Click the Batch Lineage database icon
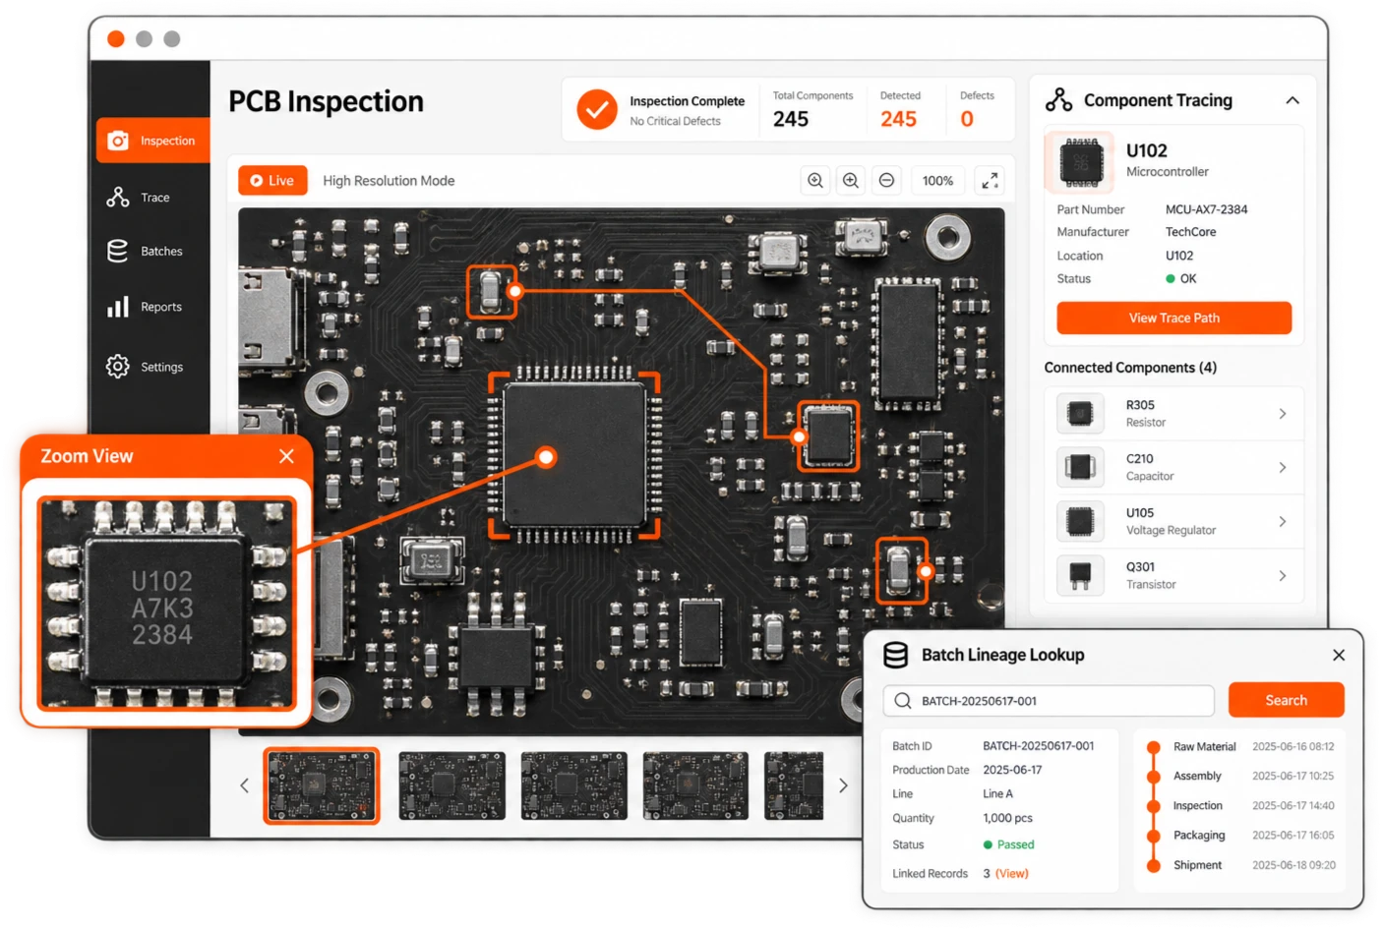 pos(895,655)
